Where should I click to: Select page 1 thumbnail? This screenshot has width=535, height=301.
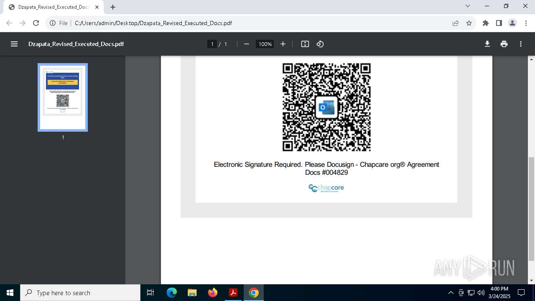pyautogui.click(x=63, y=97)
